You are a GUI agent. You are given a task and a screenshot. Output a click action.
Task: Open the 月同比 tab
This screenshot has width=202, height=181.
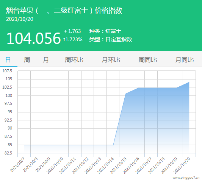pos(185,60)
